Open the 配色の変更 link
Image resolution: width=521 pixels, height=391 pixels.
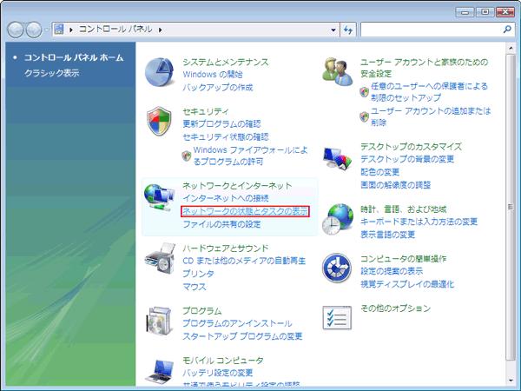tap(379, 172)
